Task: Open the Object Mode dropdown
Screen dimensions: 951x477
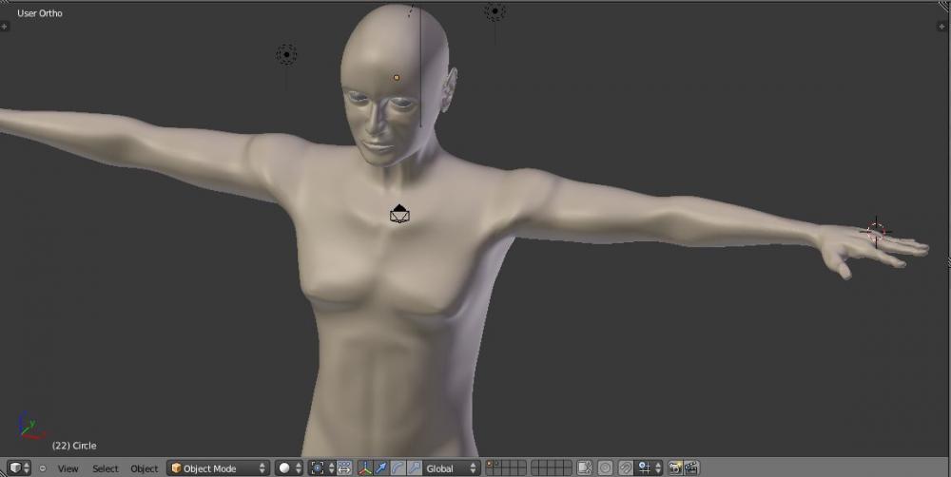Action: (x=218, y=467)
